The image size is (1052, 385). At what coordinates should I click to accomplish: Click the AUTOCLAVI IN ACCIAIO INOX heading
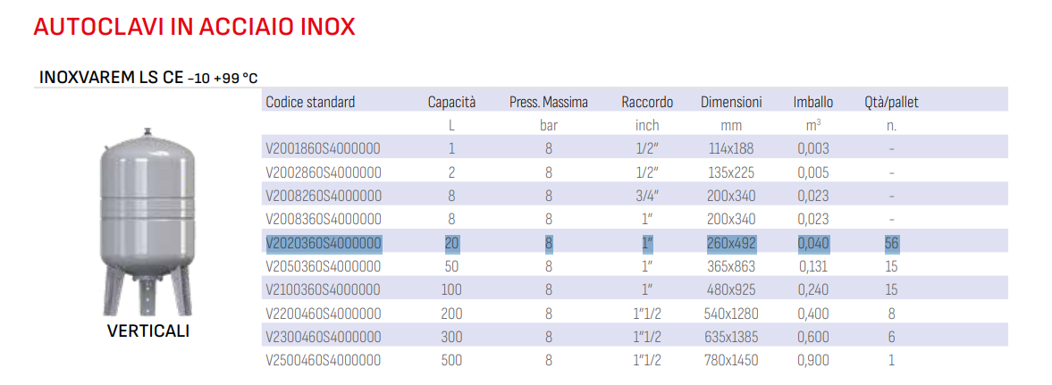[194, 27]
